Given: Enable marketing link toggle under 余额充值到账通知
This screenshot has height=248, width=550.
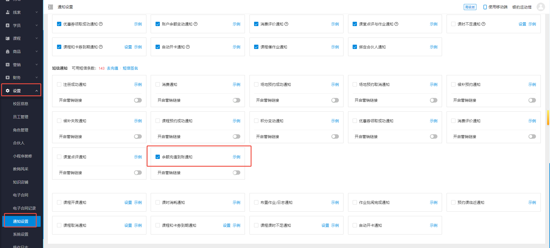Looking at the screenshot, I should click(x=236, y=173).
